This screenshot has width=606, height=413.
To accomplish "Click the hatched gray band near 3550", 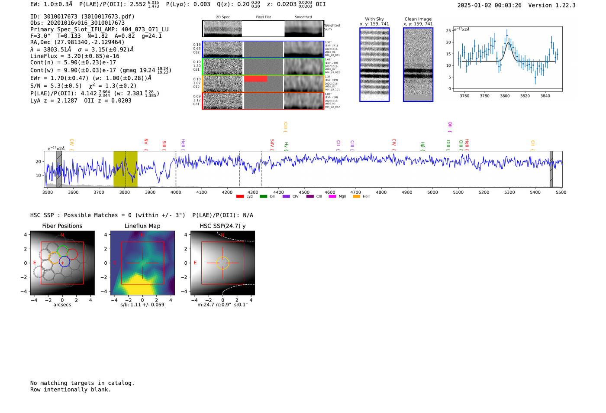I will (59, 169).
